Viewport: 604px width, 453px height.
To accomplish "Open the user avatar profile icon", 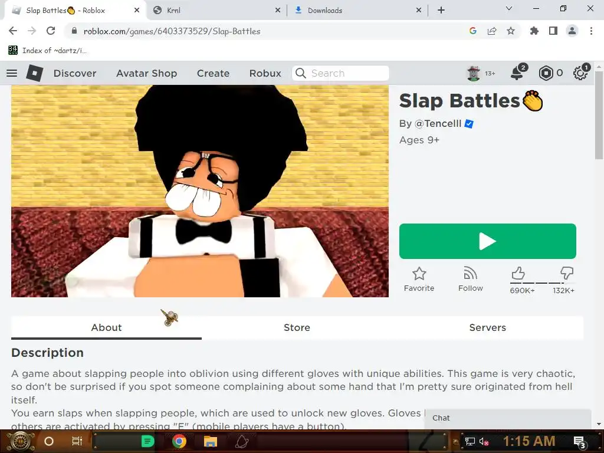I will click(474, 73).
